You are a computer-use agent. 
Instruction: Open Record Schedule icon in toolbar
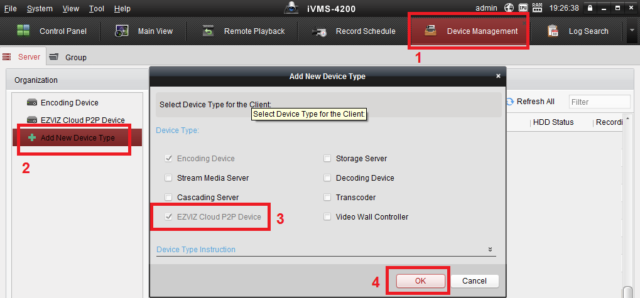pyautogui.click(x=320, y=31)
